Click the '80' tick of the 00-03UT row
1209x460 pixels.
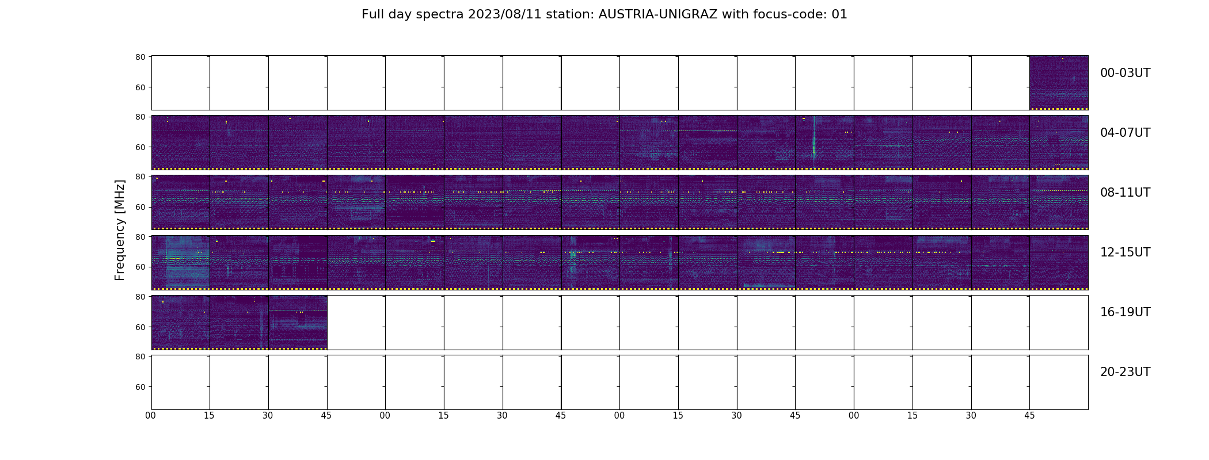140,57
